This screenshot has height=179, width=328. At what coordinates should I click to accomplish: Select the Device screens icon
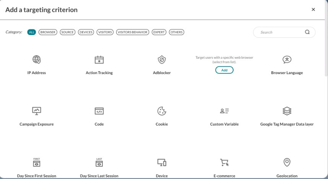click(x=162, y=162)
